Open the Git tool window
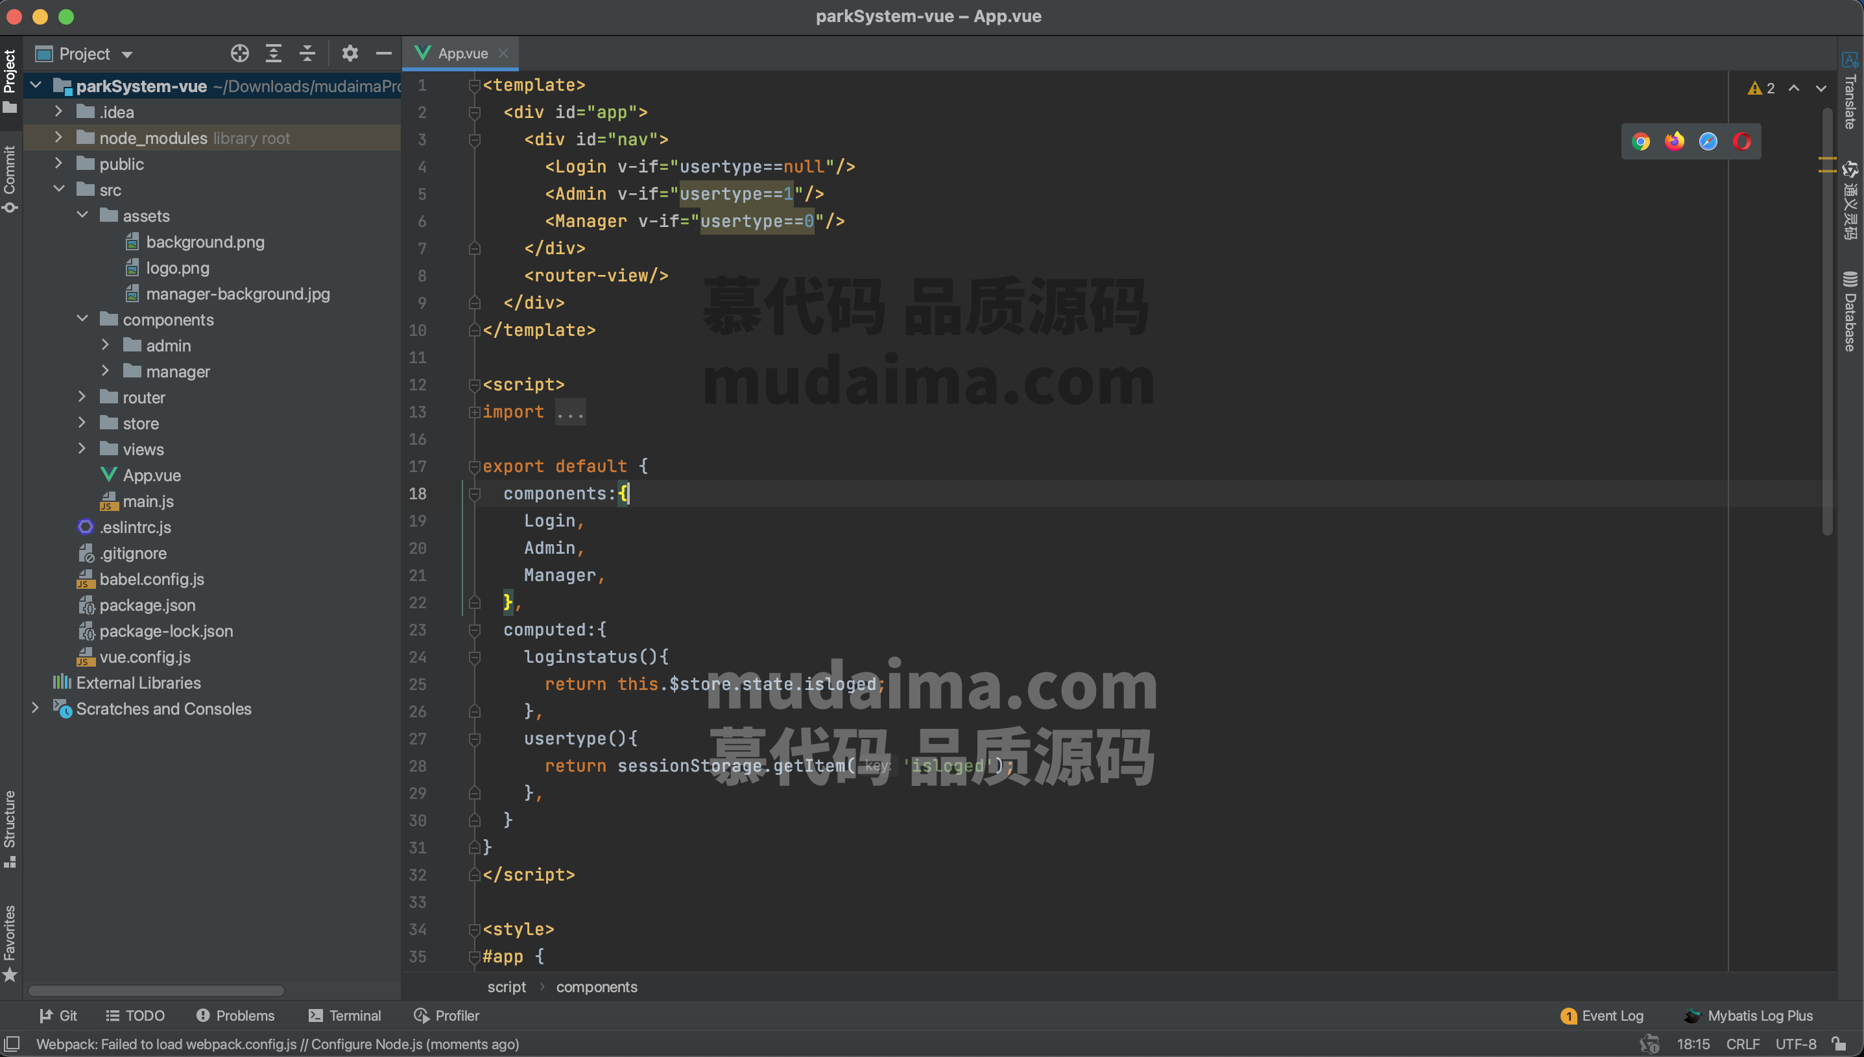Screen dimensions: 1864x1057 click(x=58, y=1015)
